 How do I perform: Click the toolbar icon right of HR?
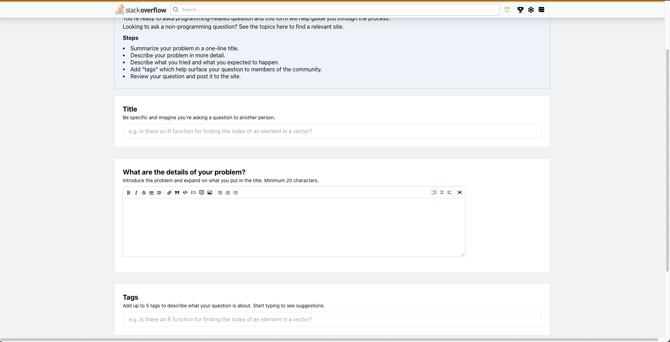pyautogui.click(x=159, y=193)
